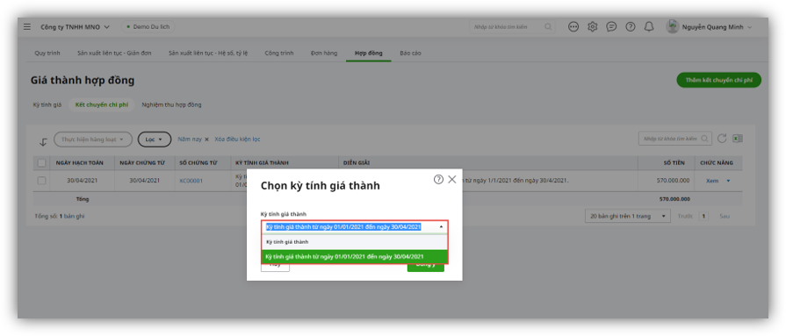The image size is (786, 336).
Task: Open the settings gear icon
Action: click(x=593, y=27)
